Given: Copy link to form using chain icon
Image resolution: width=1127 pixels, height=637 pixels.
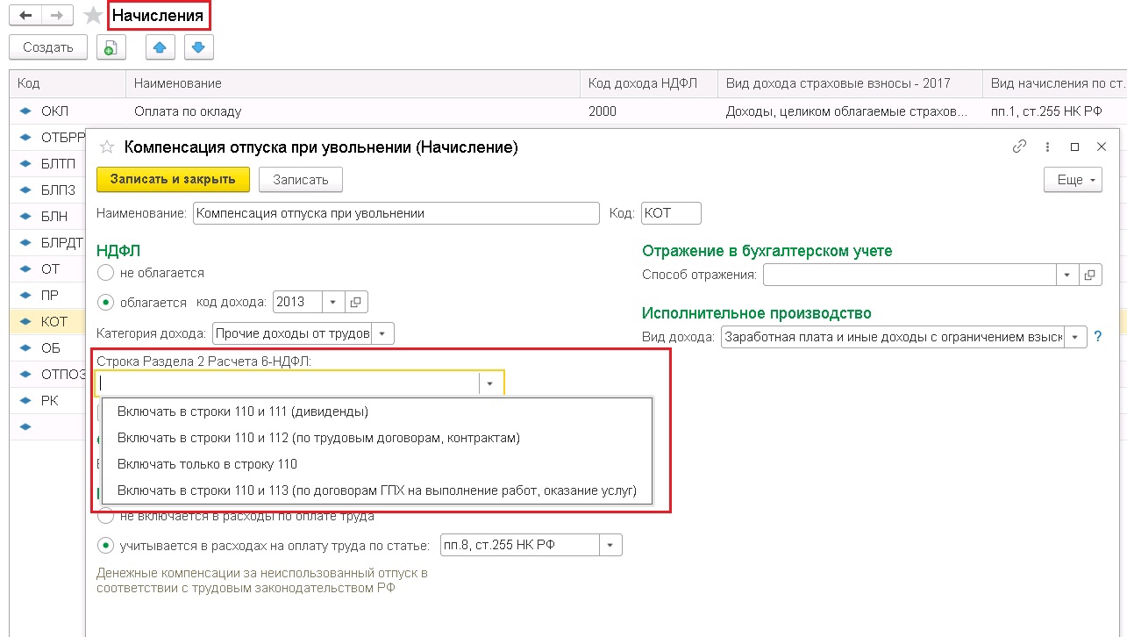Looking at the screenshot, I should [x=1019, y=147].
